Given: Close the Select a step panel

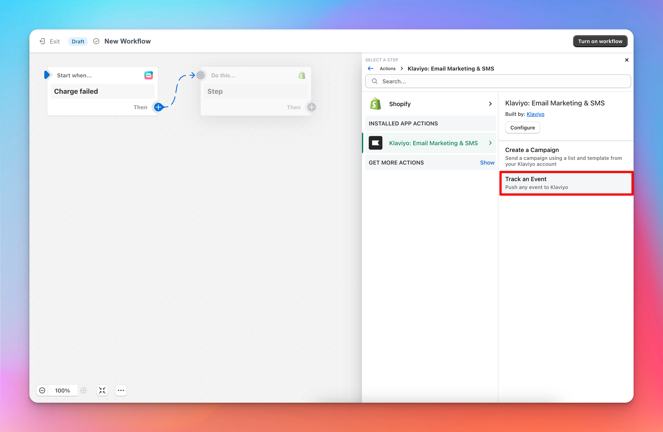Looking at the screenshot, I should pyautogui.click(x=627, y=60).
